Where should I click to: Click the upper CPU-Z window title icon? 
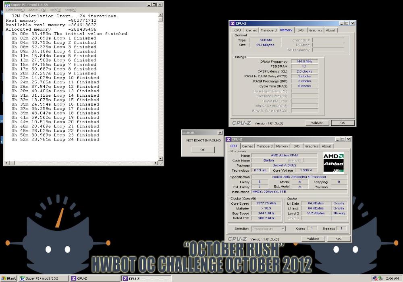click(x=233, y=23)
